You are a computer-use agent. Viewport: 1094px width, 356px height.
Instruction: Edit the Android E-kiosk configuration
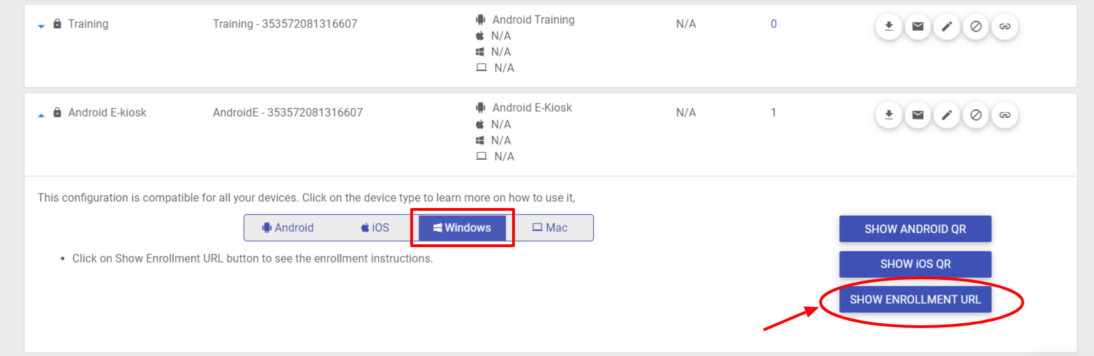[947, 114]
